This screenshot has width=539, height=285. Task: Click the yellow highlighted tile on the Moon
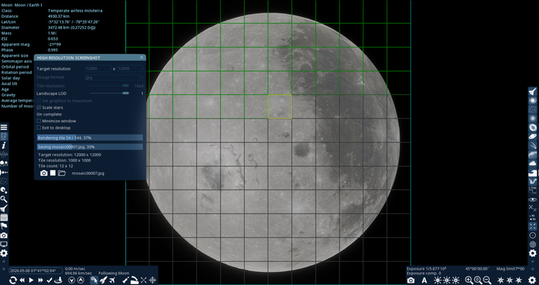pos(280,106)
